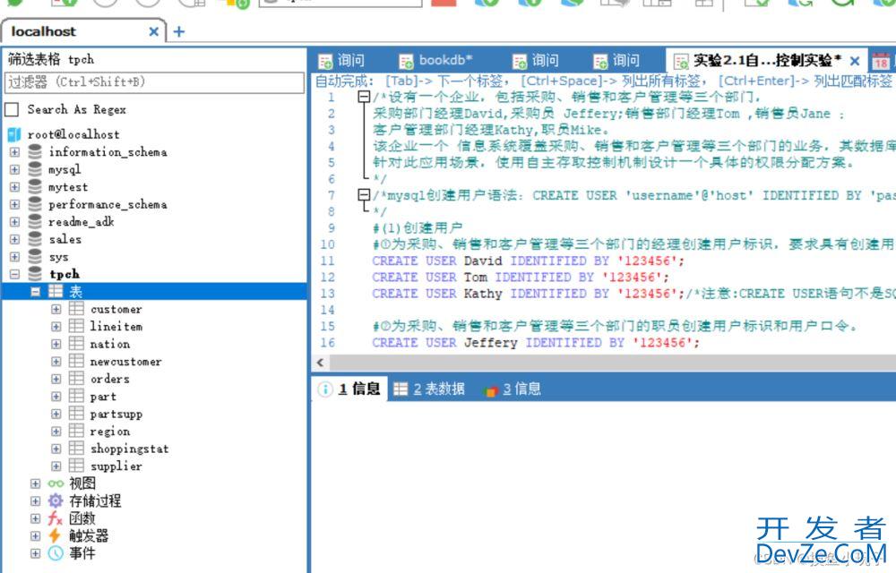The width and height of the screenshot is (896, 573).
Task: Collapse the tpch database node
Action: tap(15, 274)
